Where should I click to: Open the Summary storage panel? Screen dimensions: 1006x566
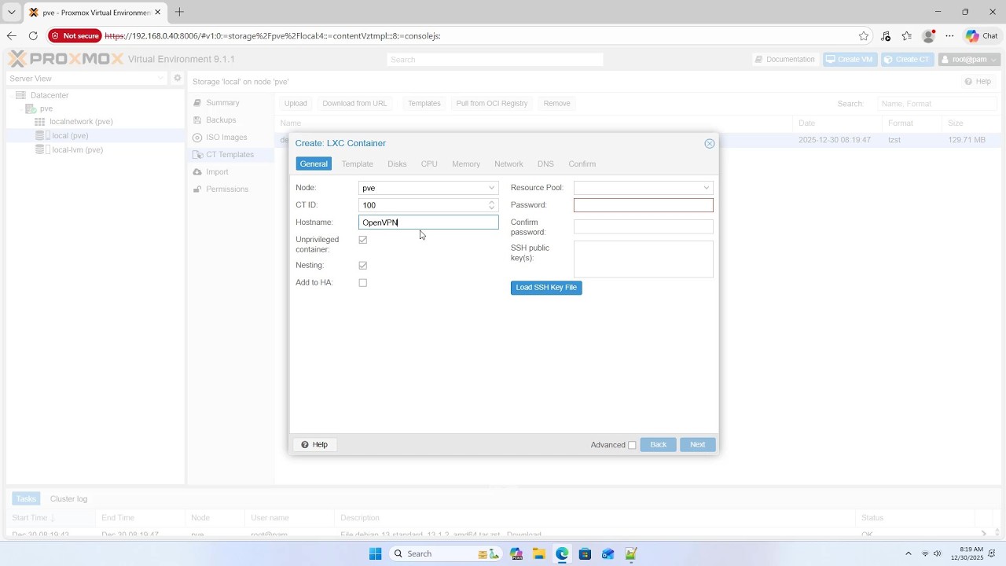[222, 103]
